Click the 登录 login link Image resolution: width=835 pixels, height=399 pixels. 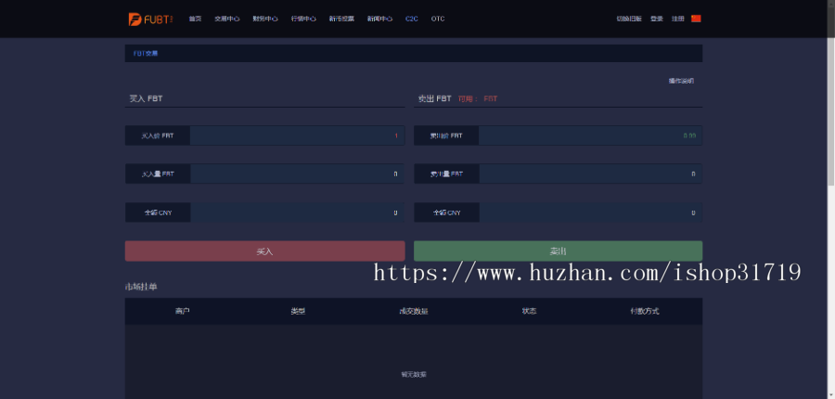click(657, 19)
